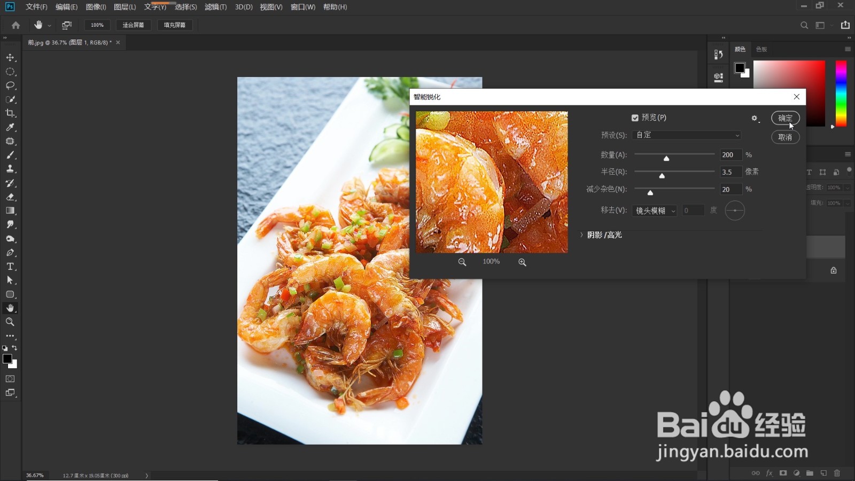
Task: Open the search icon at top right
Action: pos(804,25)
